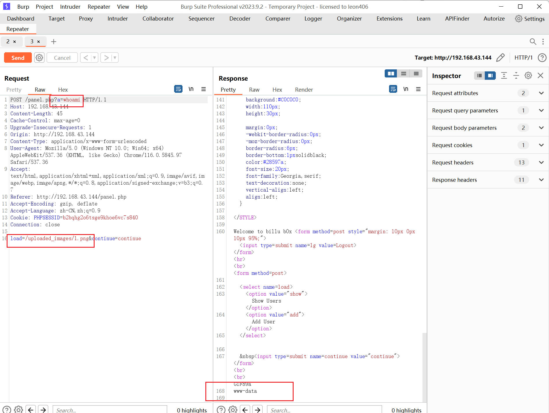Select side-by-side layout view
The image size is (549, 413).
point(391,73)
